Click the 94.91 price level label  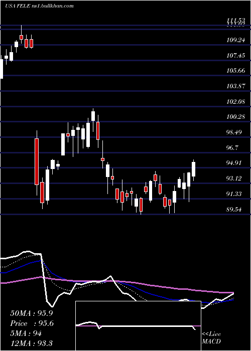(x=234, y=163)
